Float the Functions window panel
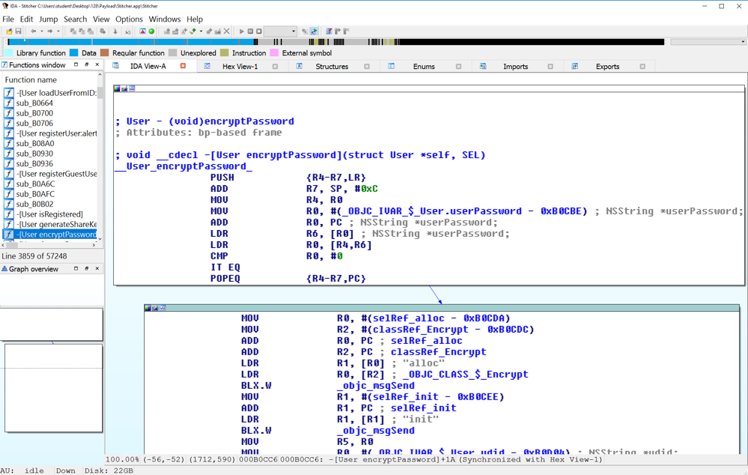 pos(86,65)
